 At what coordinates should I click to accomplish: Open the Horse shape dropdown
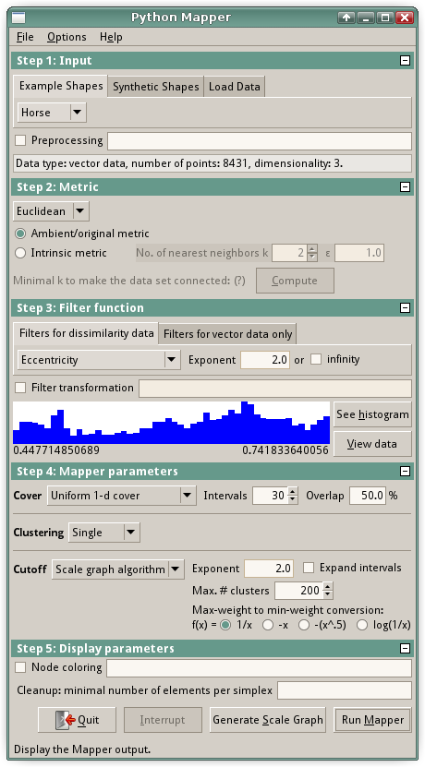coord(52,113)
